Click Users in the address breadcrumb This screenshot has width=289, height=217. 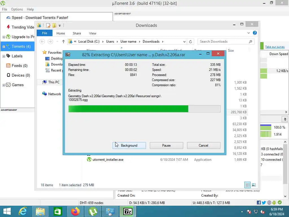coord(110,42)
